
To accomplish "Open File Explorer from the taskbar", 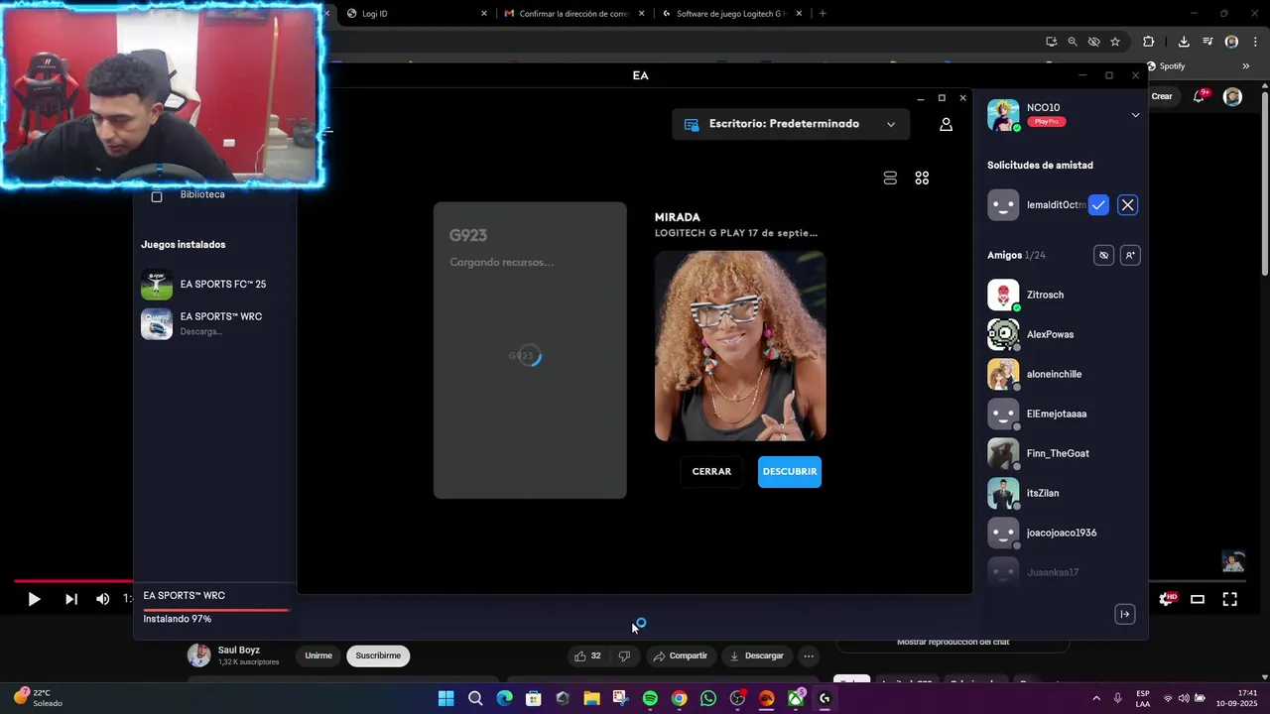I will 591,698.
